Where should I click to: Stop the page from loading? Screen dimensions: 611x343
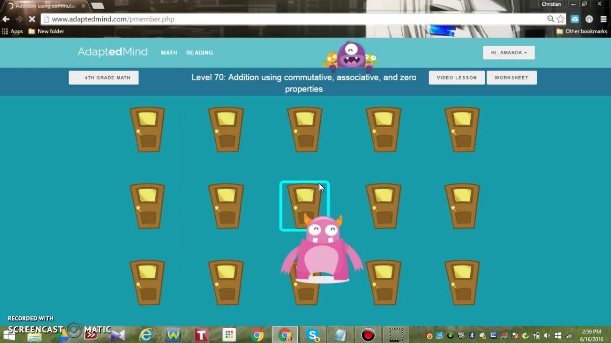[32, 19]
